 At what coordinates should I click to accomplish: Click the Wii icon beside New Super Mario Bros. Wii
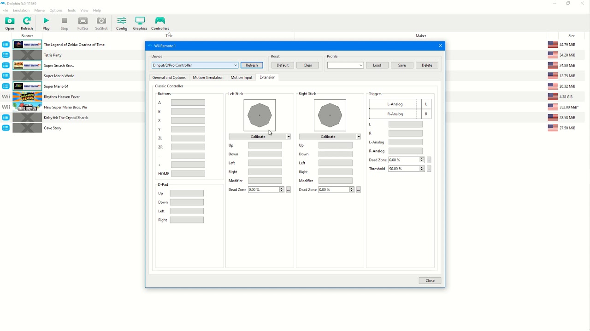(x=6, y=107)
